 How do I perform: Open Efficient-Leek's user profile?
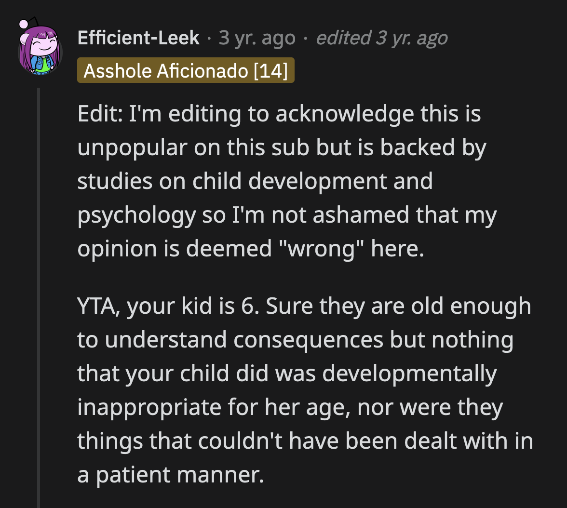(x=138, y=37)
